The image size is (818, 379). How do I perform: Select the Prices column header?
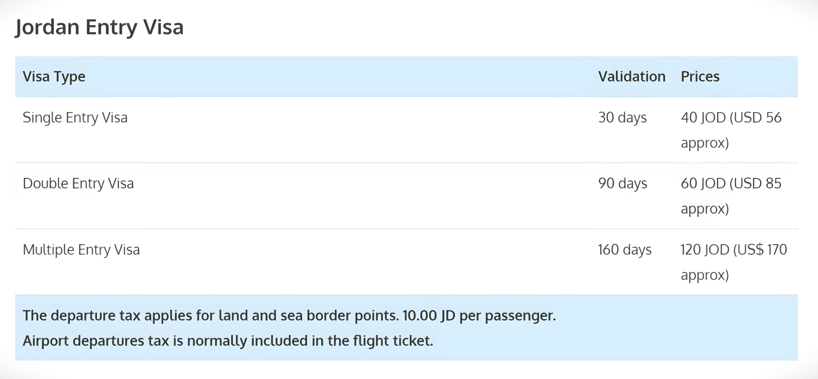pyautogui.click(x=700, y=77)
